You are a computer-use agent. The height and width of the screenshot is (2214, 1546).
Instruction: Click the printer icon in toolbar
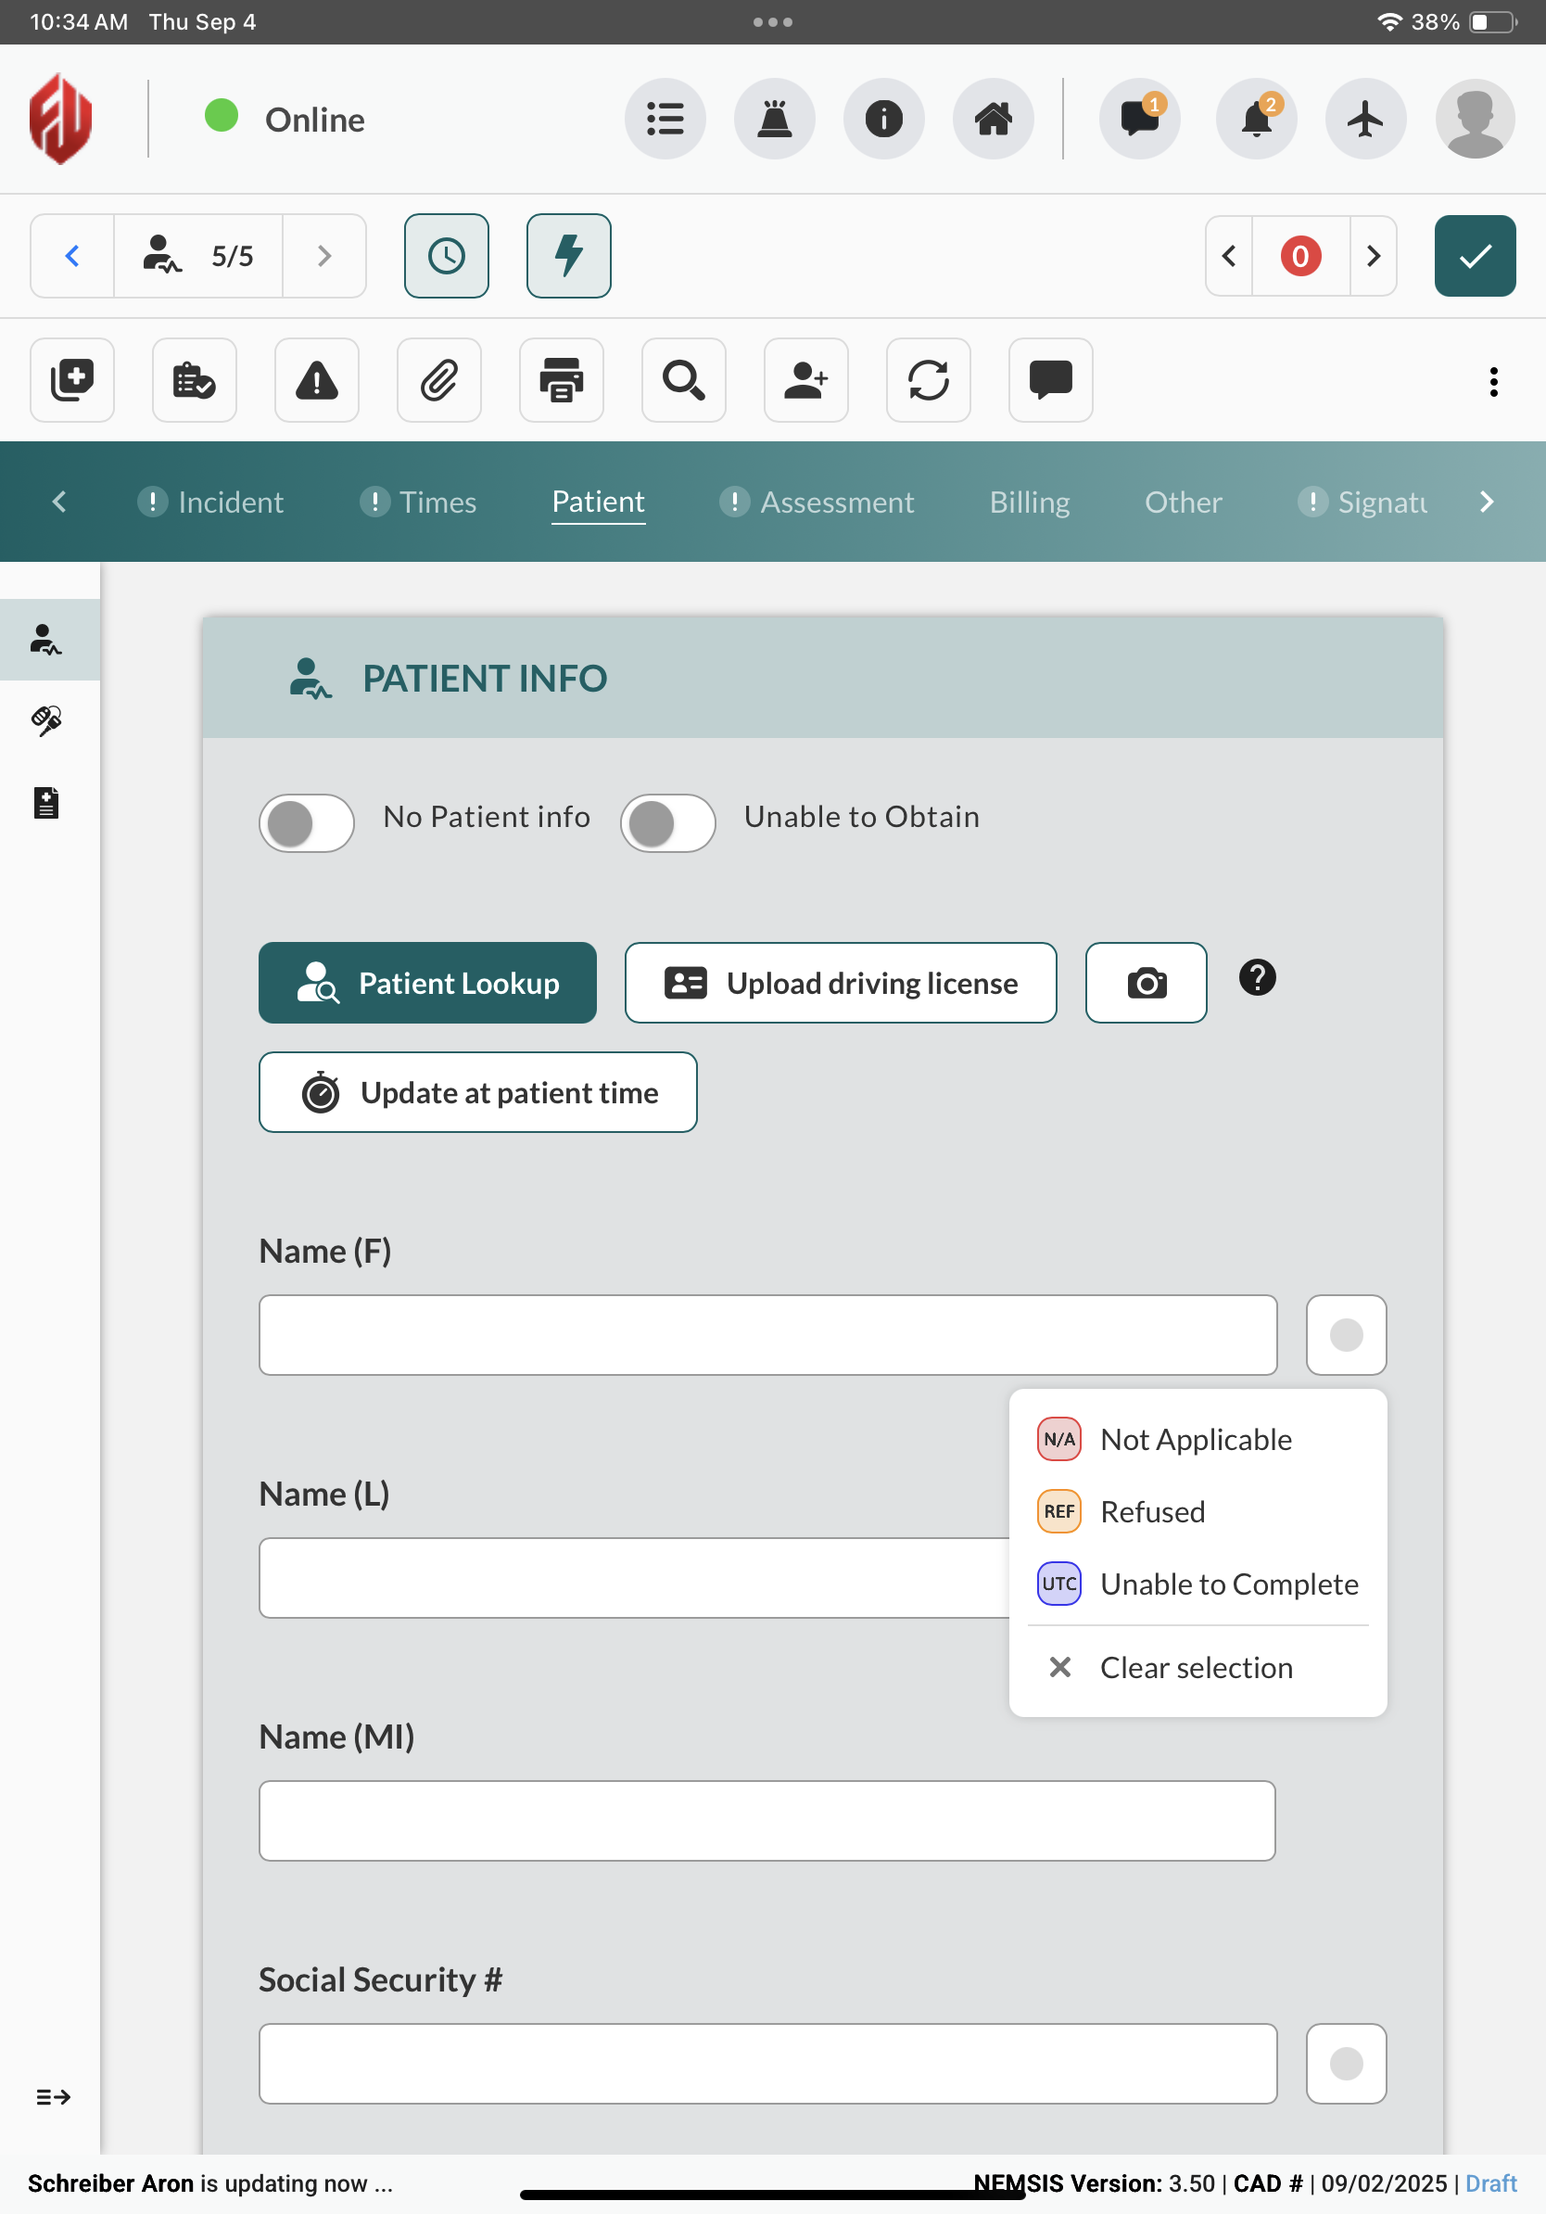561,380
